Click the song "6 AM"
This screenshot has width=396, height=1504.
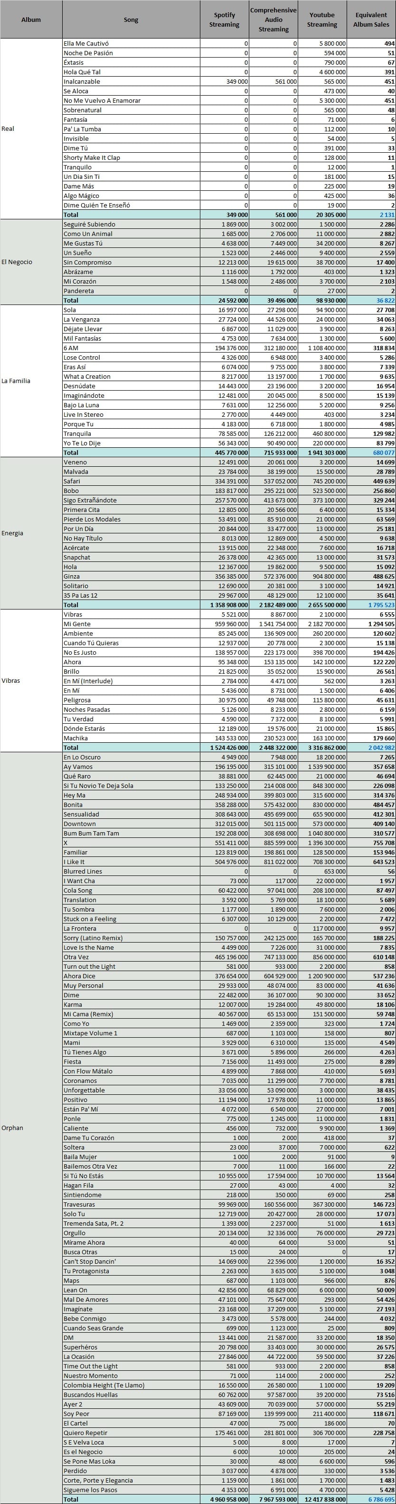coord(71,348)
